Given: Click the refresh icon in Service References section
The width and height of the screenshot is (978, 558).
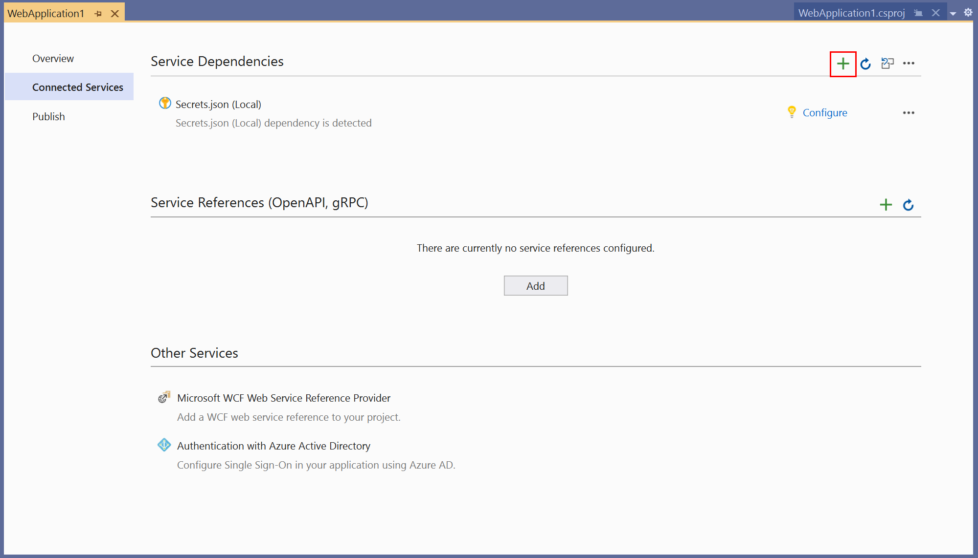Looking at the screenshot, I should point(909,204).
